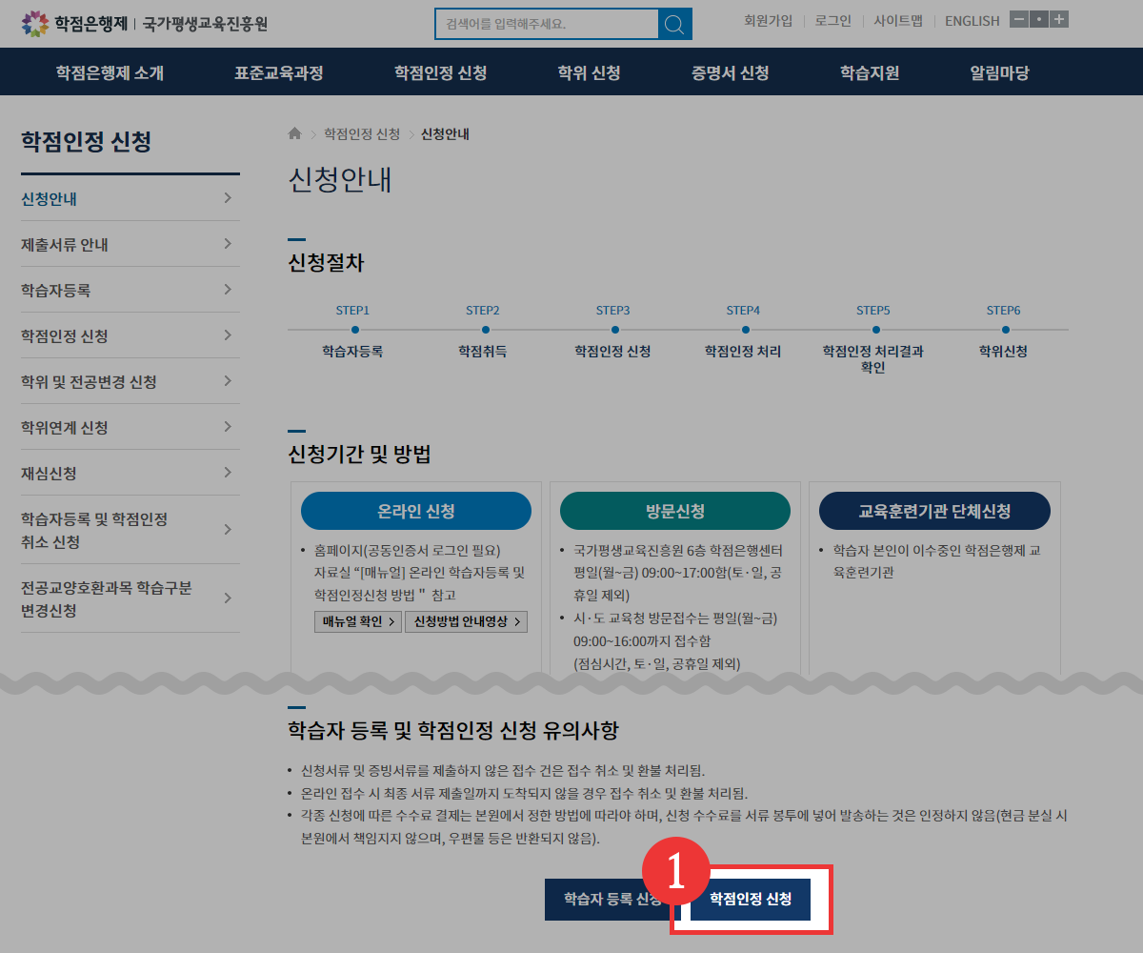1143x953 pixels.
Task: Click the 매뉴얼 확인 button
Action: coord(357,622)
